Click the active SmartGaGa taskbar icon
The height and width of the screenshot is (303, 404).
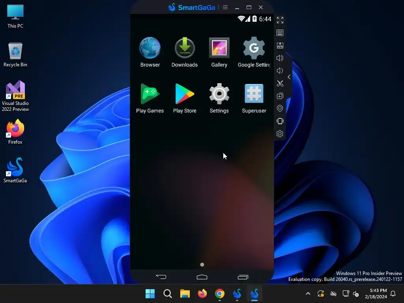254,294
